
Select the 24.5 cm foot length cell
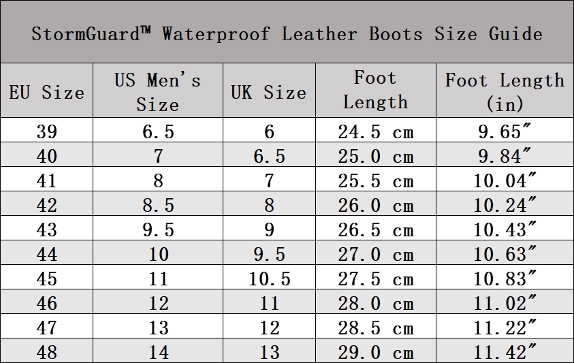tap(376, 130)
